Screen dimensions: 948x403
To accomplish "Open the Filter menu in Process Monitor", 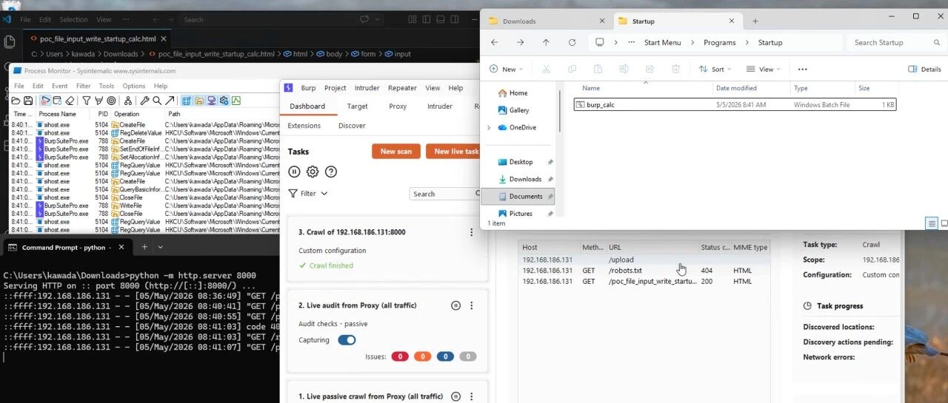I will tap(84, 86).
